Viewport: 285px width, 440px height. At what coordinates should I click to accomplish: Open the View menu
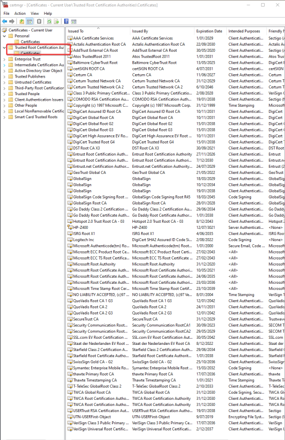[x=35, y=13]
